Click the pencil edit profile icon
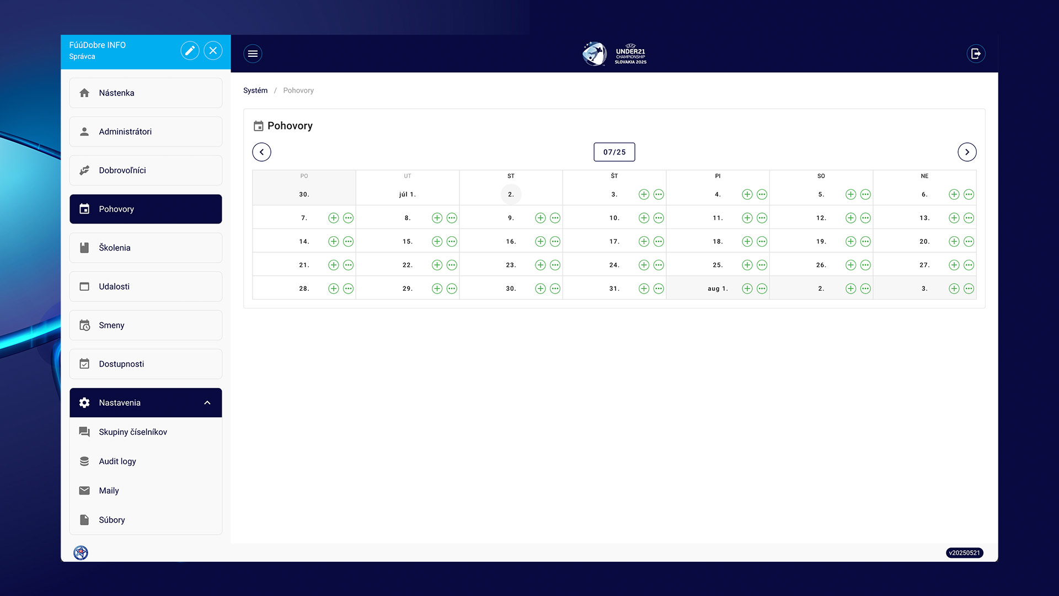This screenshot has width=1059, height=596. (190, 51)
